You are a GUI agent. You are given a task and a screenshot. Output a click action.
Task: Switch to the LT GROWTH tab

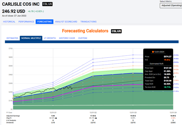(x=50, y=38)
